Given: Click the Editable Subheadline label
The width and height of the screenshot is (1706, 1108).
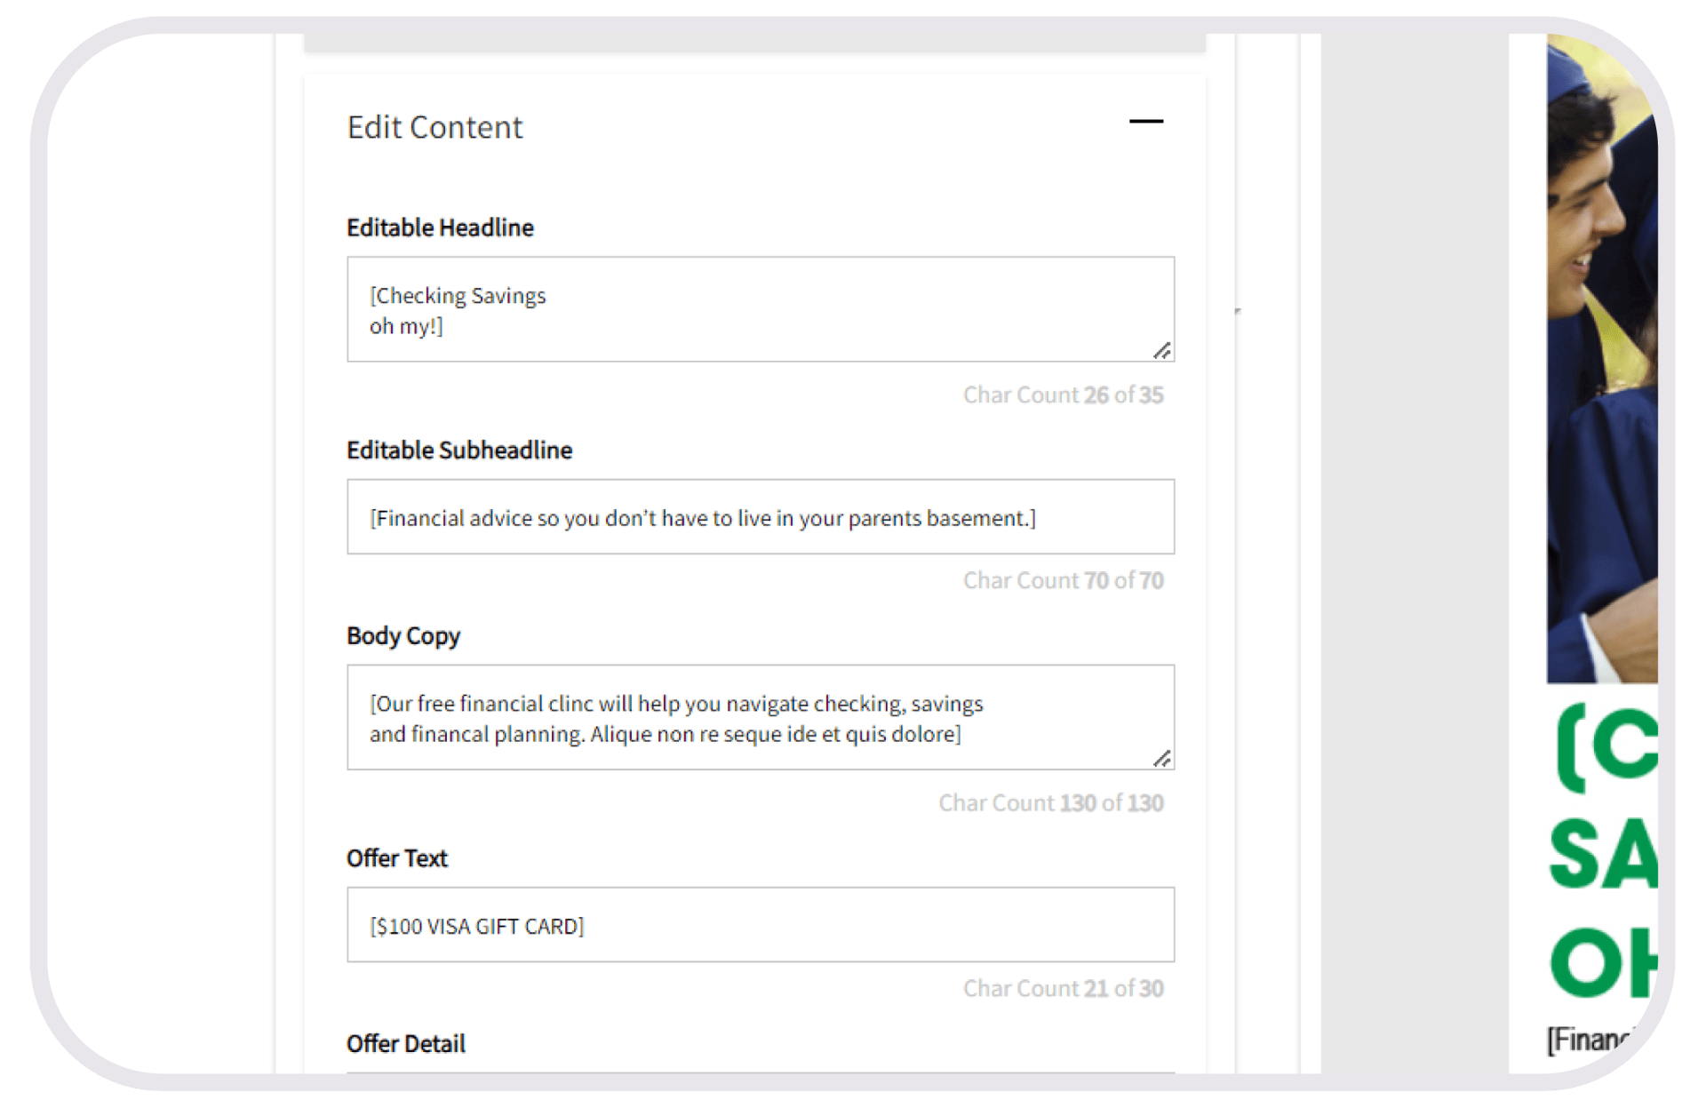Looking at the screenshot, I should (459, 450).
